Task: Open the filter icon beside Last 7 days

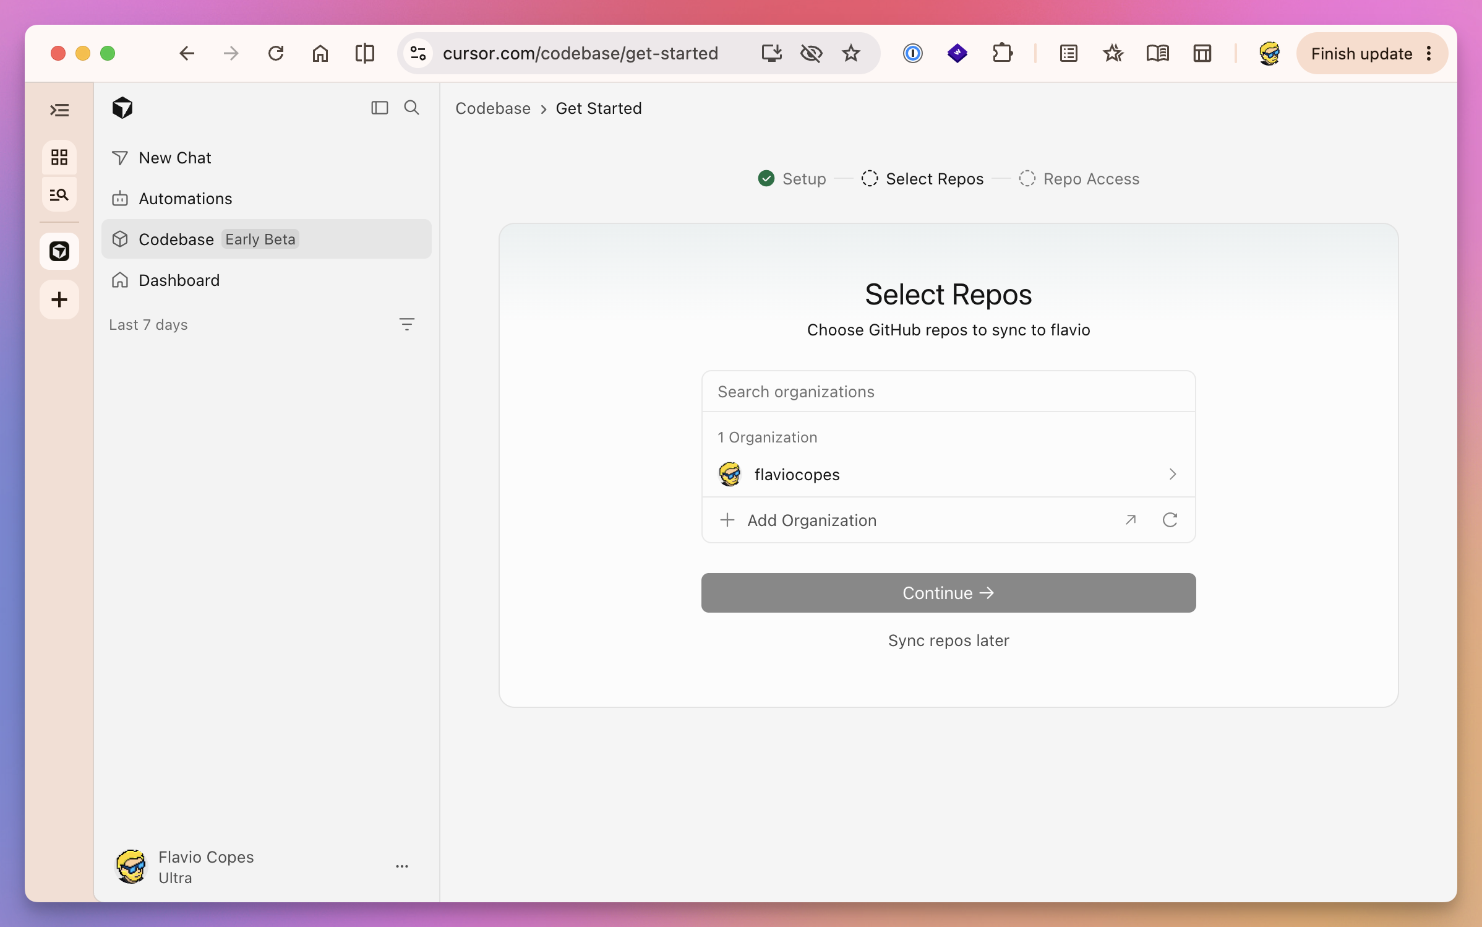Action: click(x=406, y=324)
